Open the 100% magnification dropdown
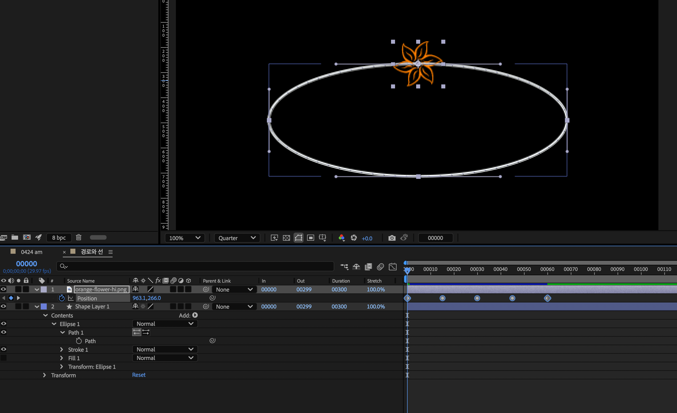The height and width of the screenshot is (413, 677). [x=185, y=238]
